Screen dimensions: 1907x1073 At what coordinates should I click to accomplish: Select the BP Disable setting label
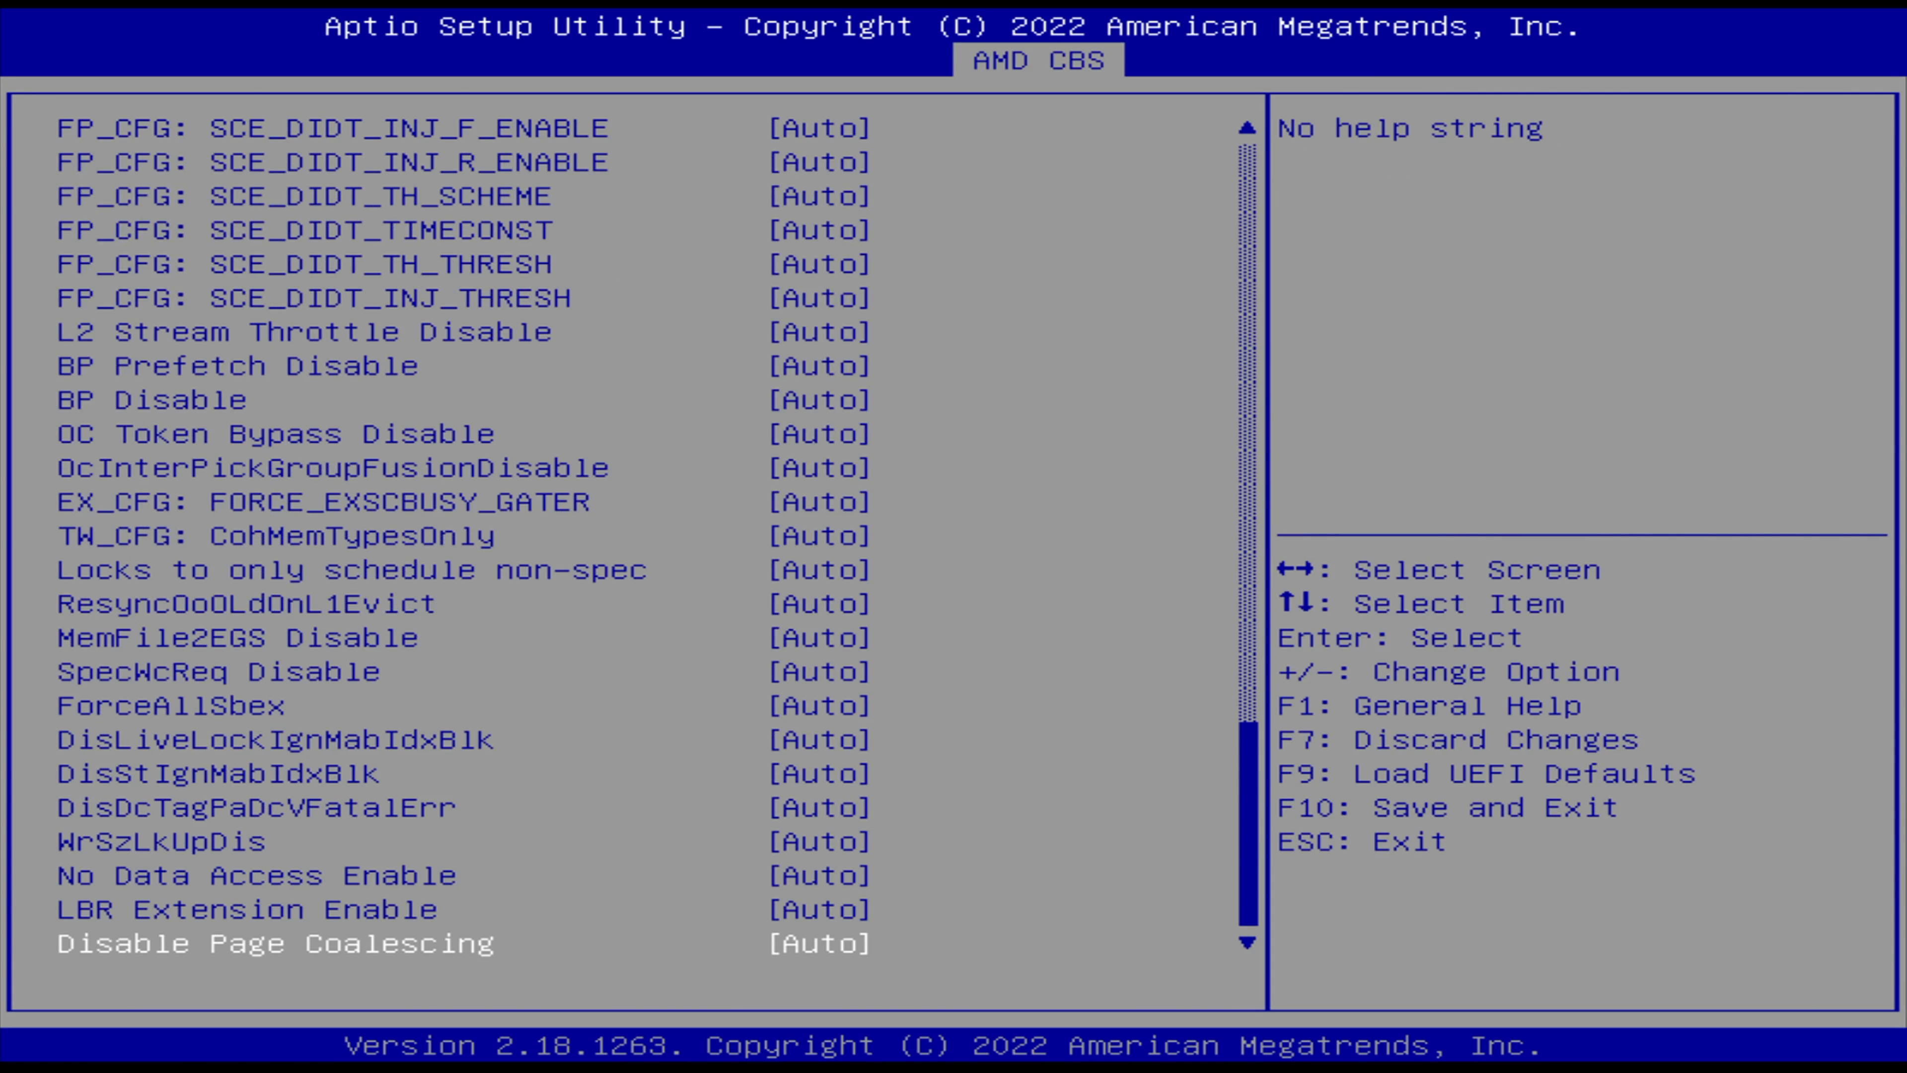pyautogui.click(x=152, y=400)
